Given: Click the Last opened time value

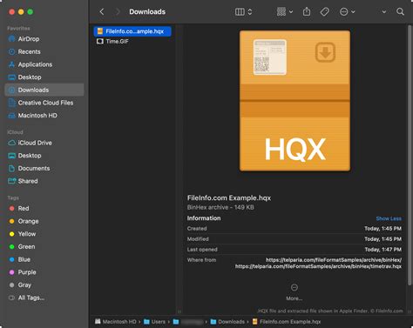Looking at the screenshot, I should [x=383, y=250].
